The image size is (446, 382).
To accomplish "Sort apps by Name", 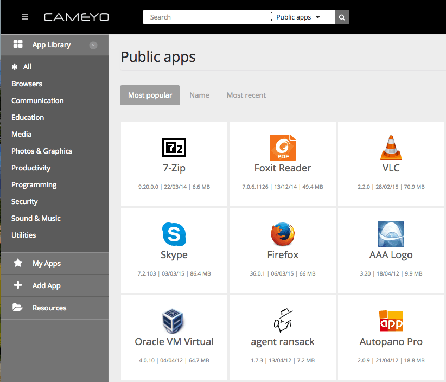I will pyautogui.click(x=199, y=95).
